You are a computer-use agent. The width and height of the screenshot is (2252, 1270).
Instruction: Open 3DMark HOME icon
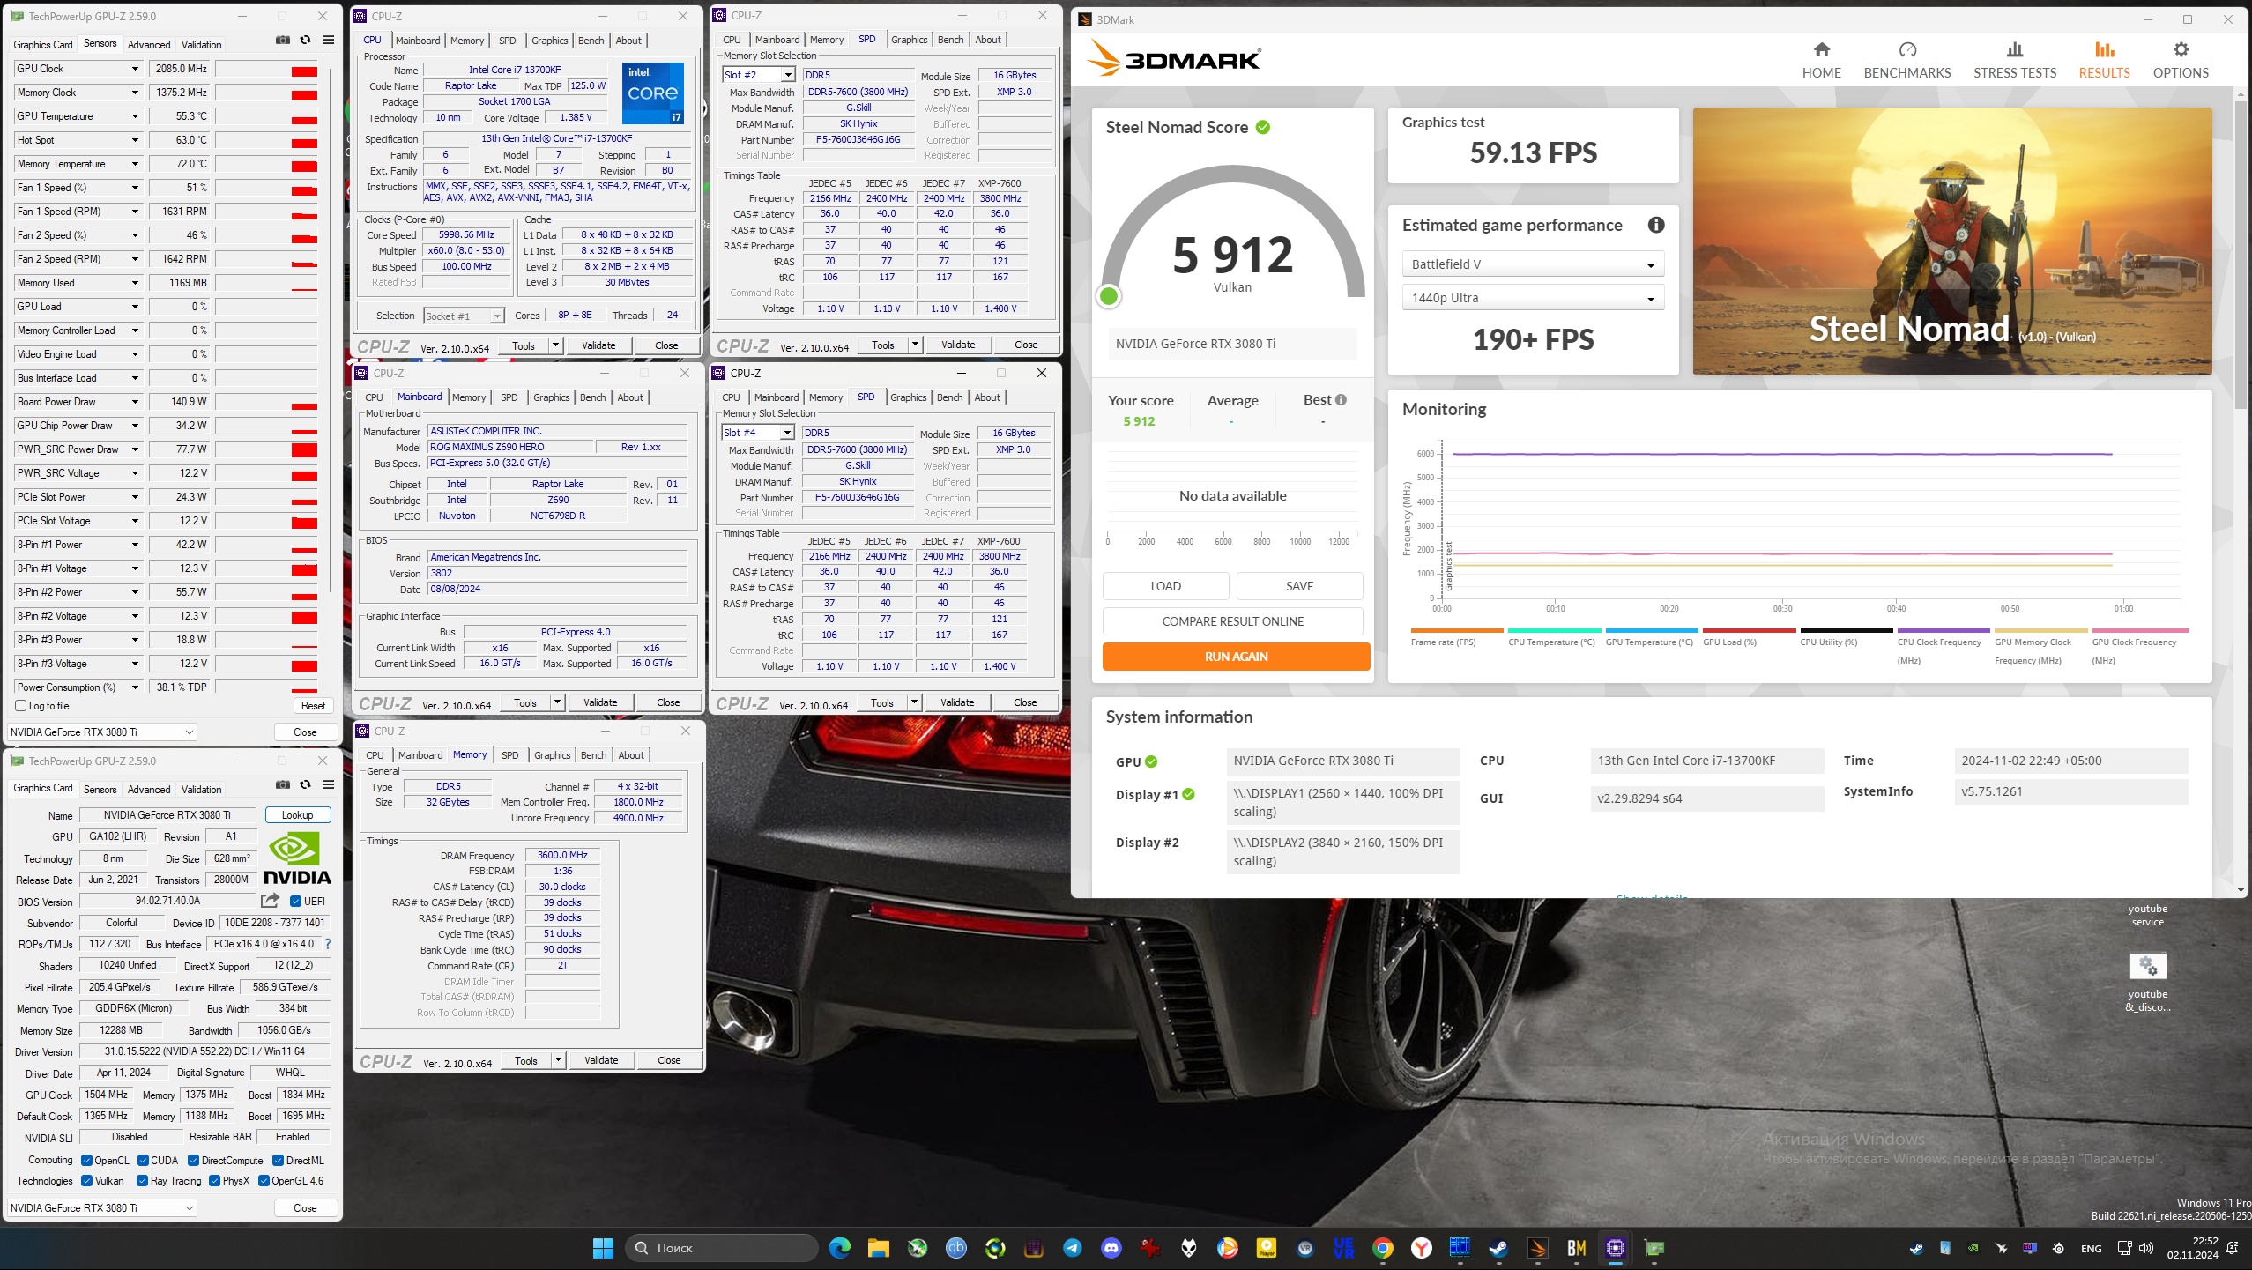(1821, 49)
